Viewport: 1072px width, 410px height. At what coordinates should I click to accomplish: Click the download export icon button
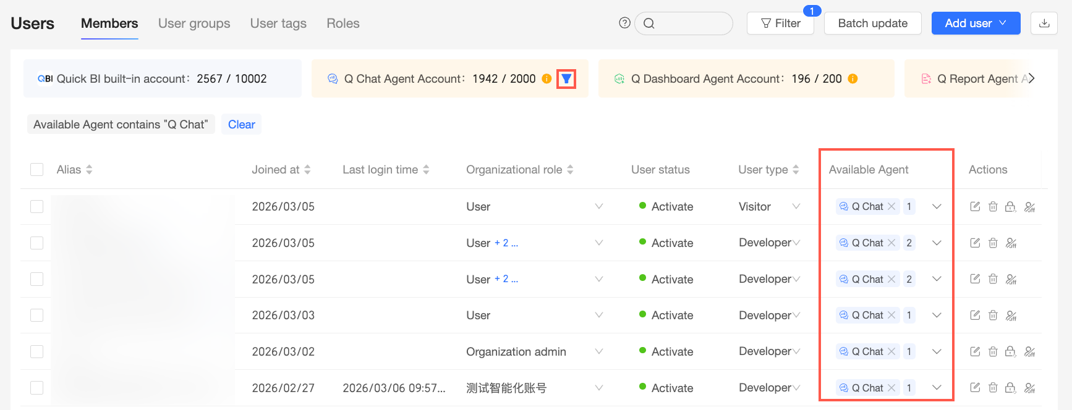(x=1044, y=23)
